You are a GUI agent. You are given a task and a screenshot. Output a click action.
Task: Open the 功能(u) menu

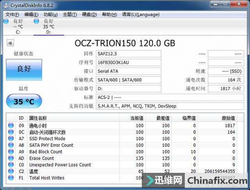click(50, 14)
